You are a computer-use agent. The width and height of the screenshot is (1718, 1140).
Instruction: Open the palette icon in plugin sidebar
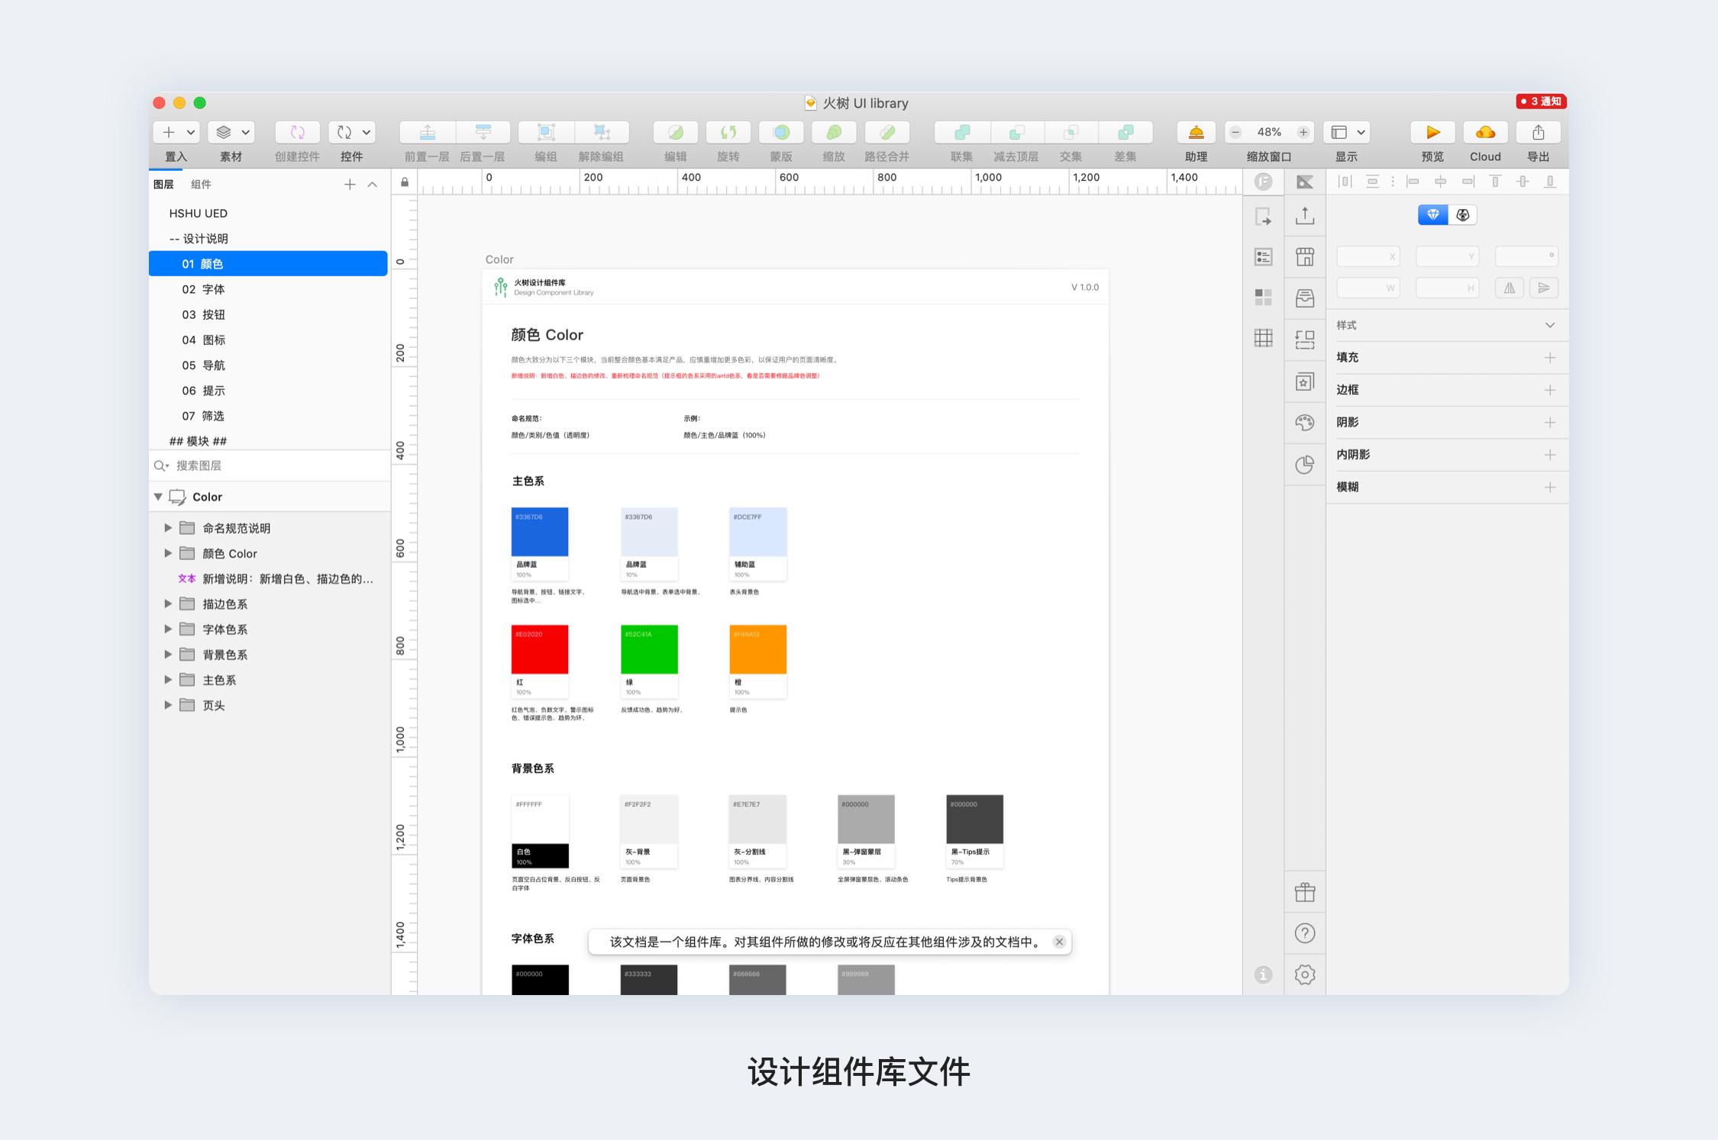pos(1304,423)
